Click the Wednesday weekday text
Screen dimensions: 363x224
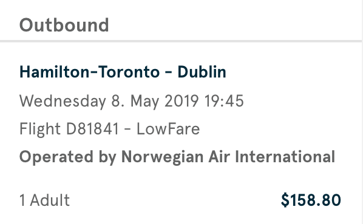click(x=63, y=102)
